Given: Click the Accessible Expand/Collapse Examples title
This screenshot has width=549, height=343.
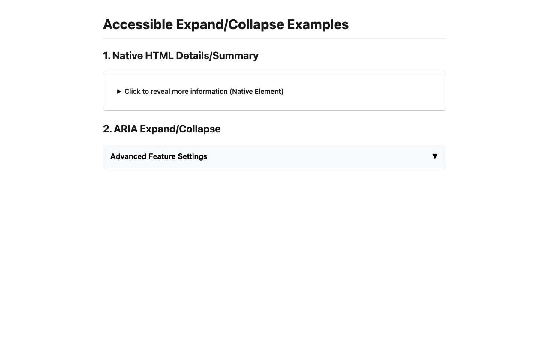Looking at the screenshot, I should (x=226, y=24).
